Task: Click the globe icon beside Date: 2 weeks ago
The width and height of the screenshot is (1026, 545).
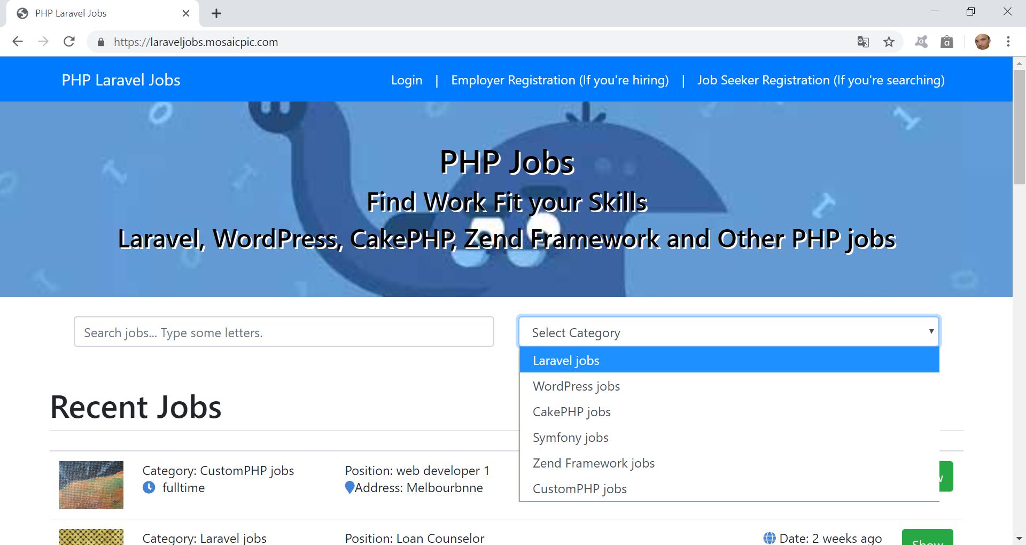Action: (x=770, y=538)
